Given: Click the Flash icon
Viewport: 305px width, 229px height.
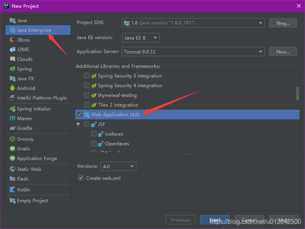Looking at the screenshot, I should click(x=12, y=179).
